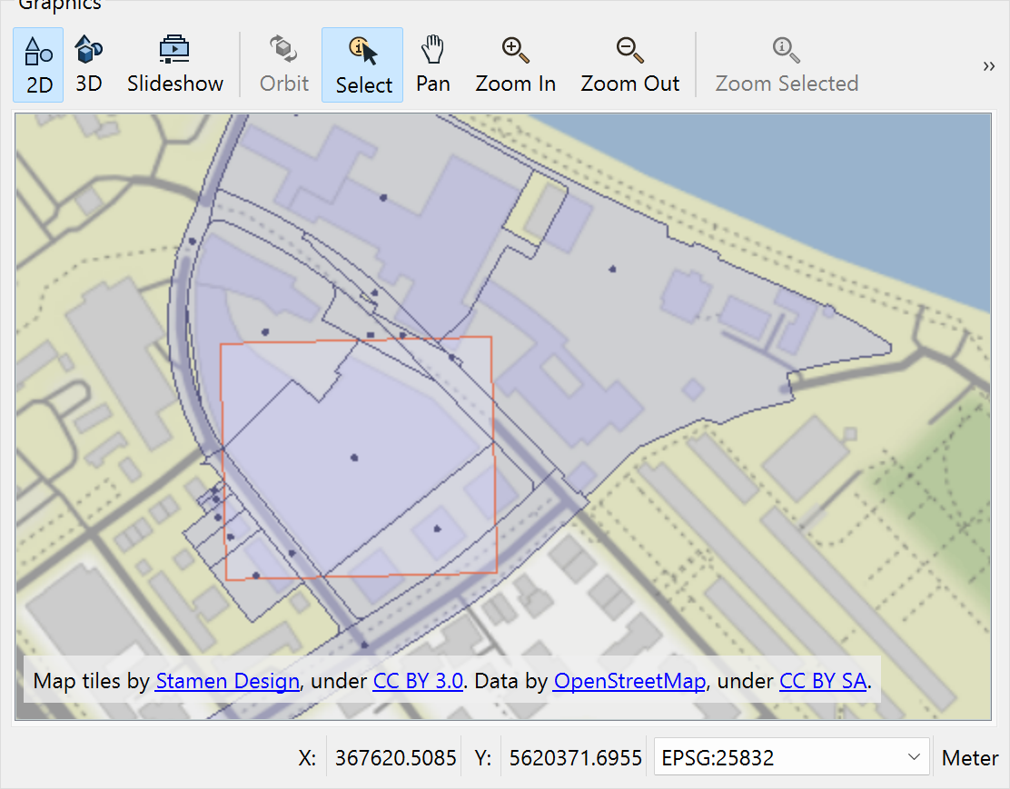
Task: Open the Stamen Design link
Action: point(227,681)
